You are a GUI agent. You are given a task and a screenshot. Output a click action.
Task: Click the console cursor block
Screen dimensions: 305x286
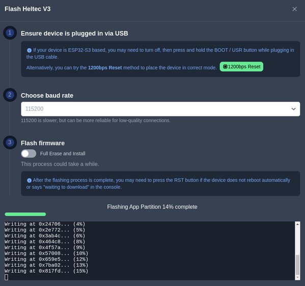tap(6, 277)
